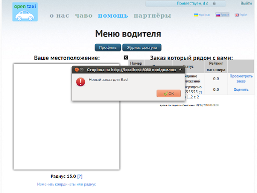Click the dialog title bar menu dot
The image size is (257, 193).
click(180, 70)
